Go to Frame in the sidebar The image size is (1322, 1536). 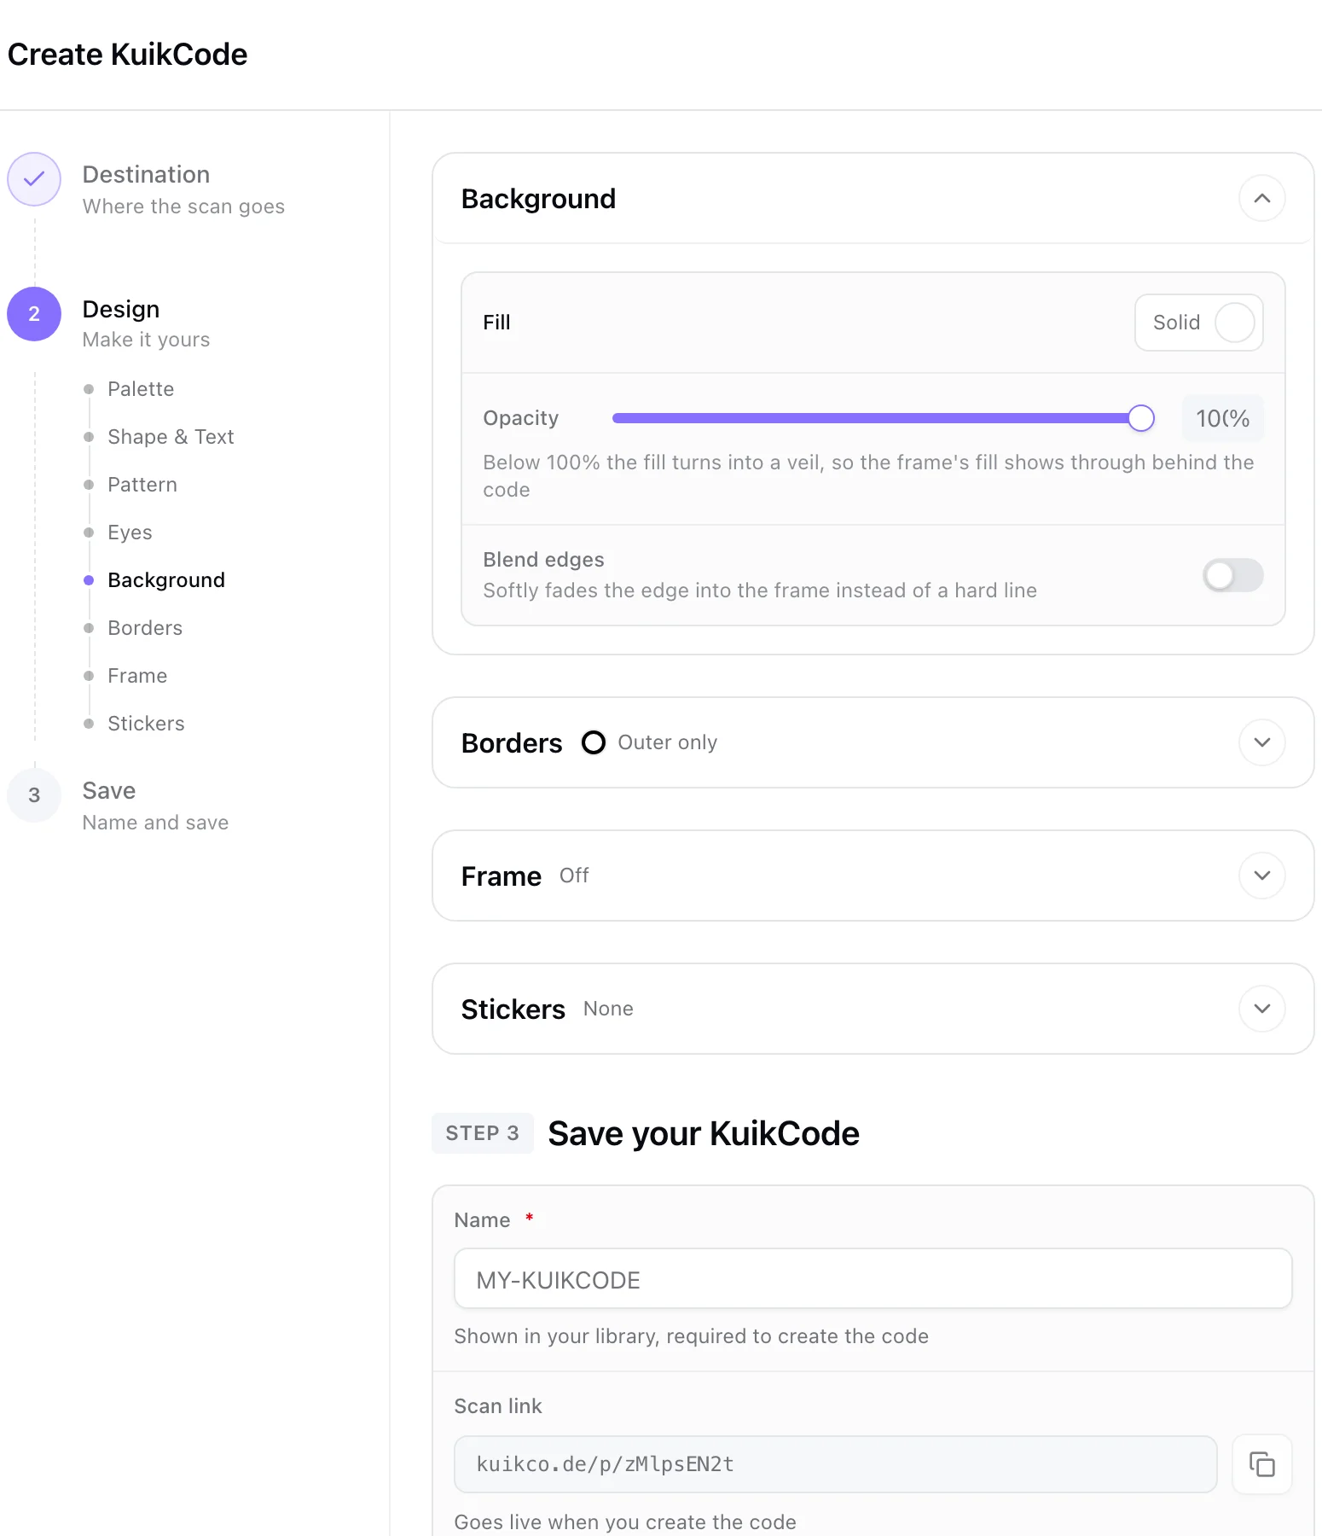point(137,676)
